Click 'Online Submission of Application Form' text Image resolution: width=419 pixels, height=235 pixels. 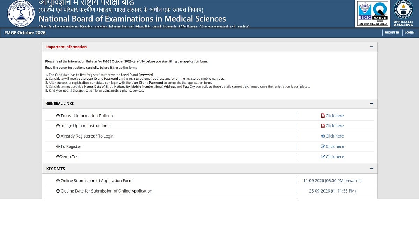click(x=96, y=181)
